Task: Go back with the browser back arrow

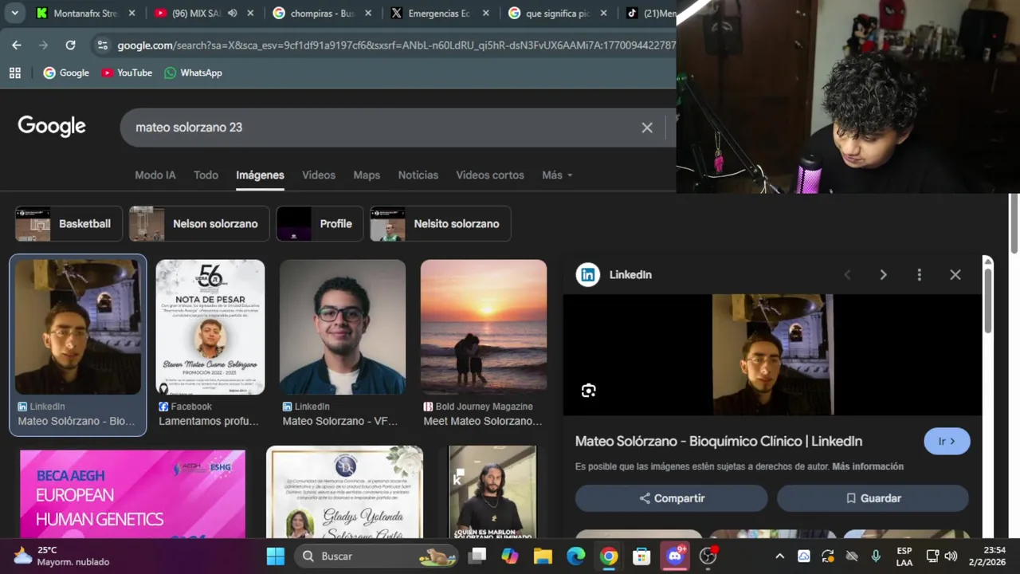Action: [17, 45]
